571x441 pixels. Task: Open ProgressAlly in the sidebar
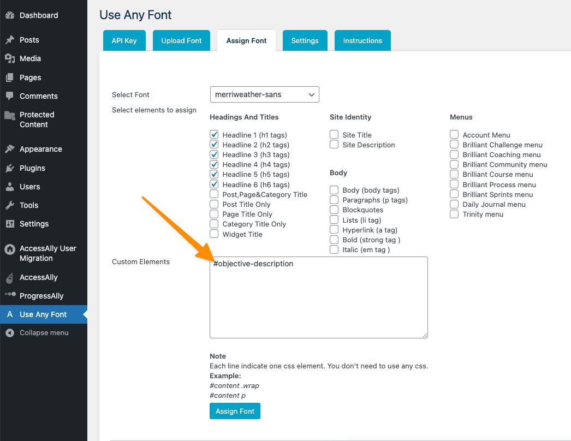click(x=41, y=296)
